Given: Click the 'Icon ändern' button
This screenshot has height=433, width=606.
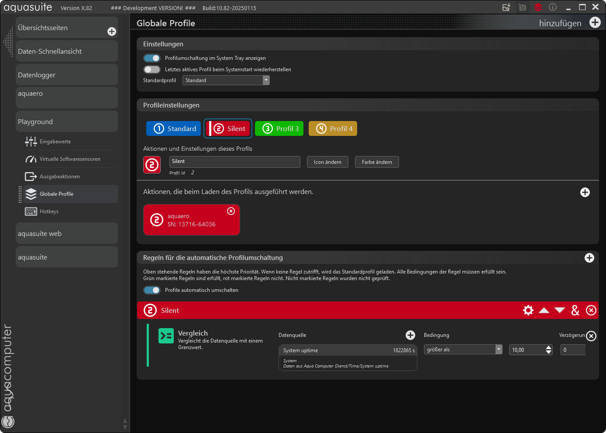Looking at the screenshot, I should [x=327, y=162].
